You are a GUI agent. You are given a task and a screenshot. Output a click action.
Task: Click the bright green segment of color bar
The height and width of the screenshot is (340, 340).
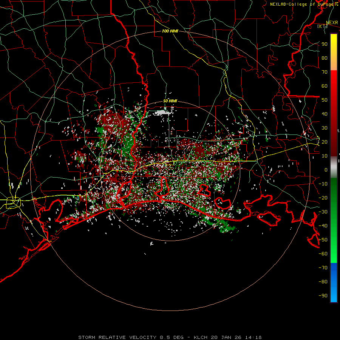334,249
